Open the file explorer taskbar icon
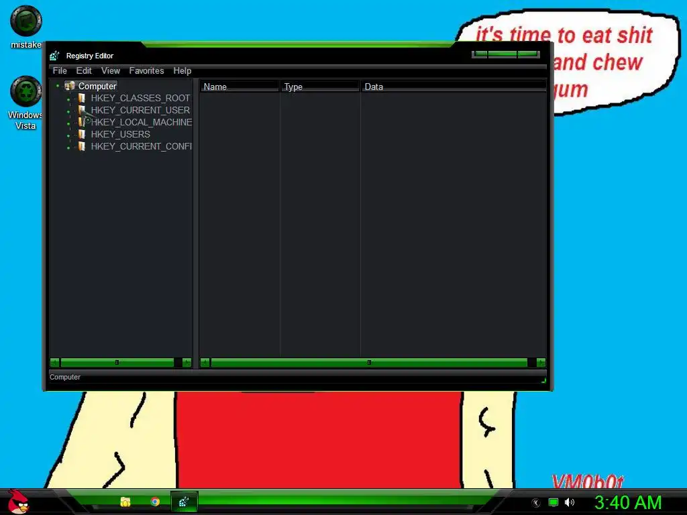This screenshot has height=515, width=687. (125, 502)
